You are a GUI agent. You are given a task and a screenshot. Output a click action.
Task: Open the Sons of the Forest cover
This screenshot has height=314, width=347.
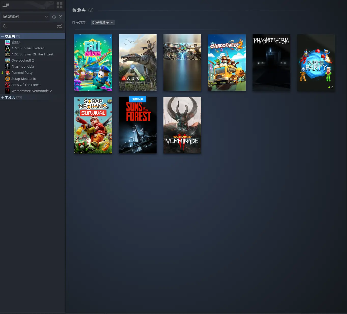click(138, 125)
